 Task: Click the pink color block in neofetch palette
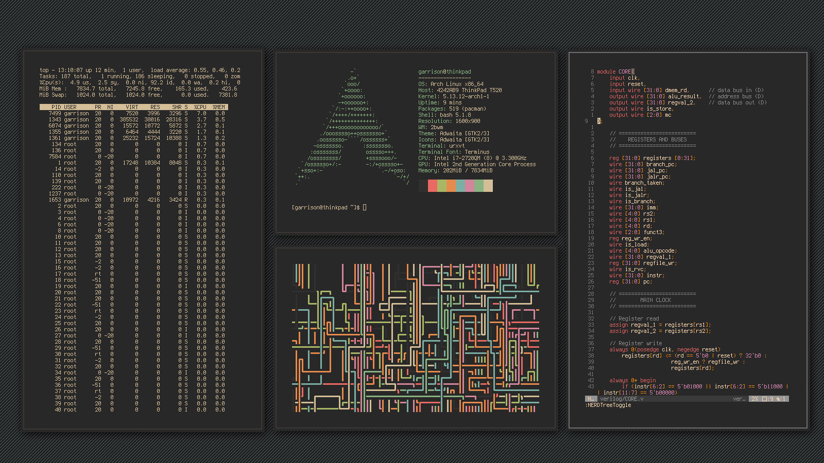(469, 186)
